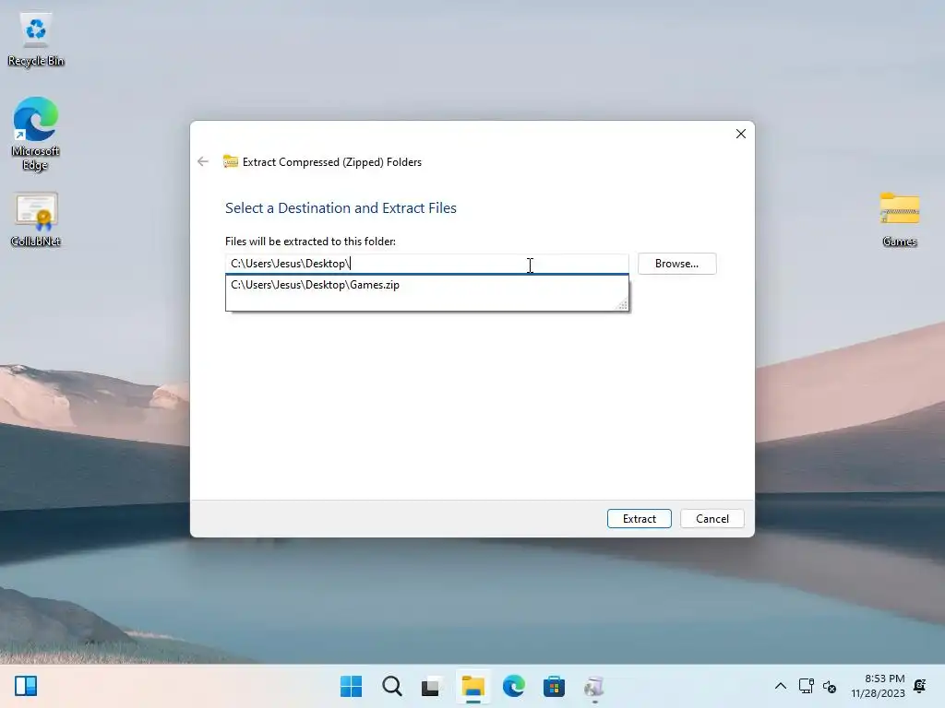Show hidden system tray icons
The height and width of the screenshot is (708, 945).
tap(781, 686)
